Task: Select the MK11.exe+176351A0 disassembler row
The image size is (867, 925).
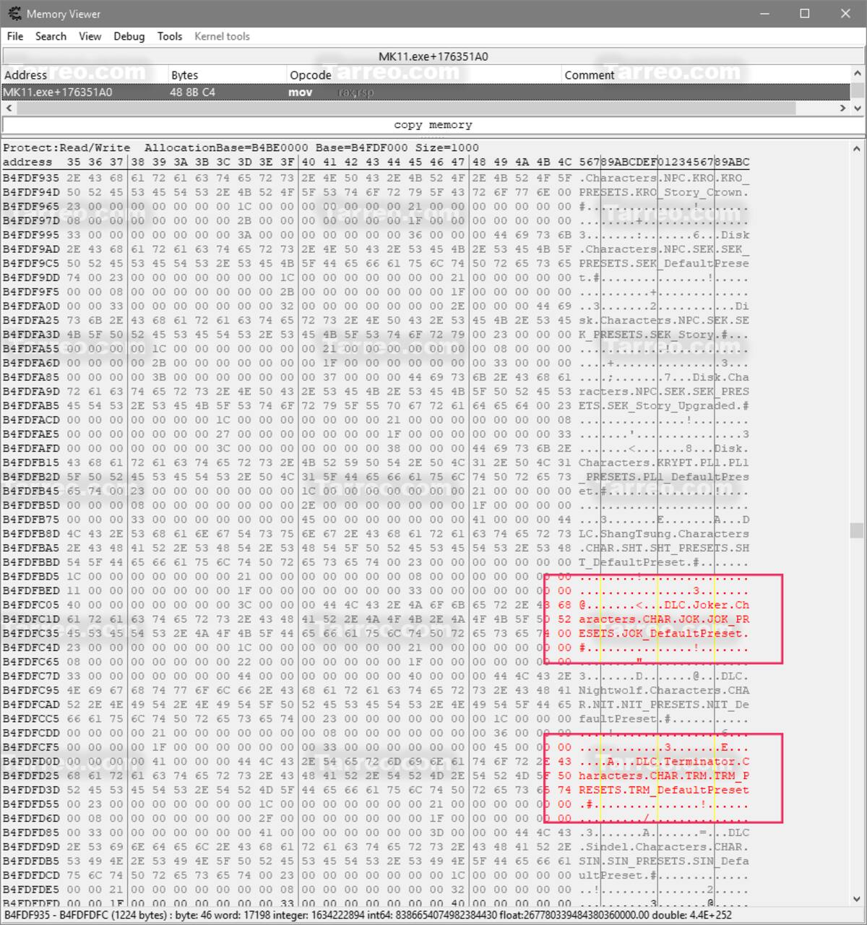Action: pos(426,92)
